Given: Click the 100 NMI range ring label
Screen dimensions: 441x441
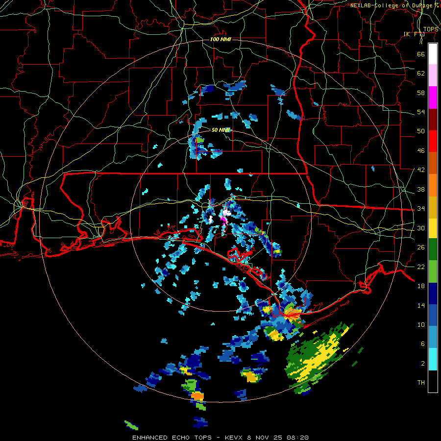Looking at the screenshot, I should click(x=220, y=39).
